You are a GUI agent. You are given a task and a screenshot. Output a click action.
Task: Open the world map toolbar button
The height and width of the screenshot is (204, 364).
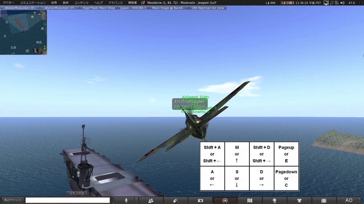coord(250,201)
